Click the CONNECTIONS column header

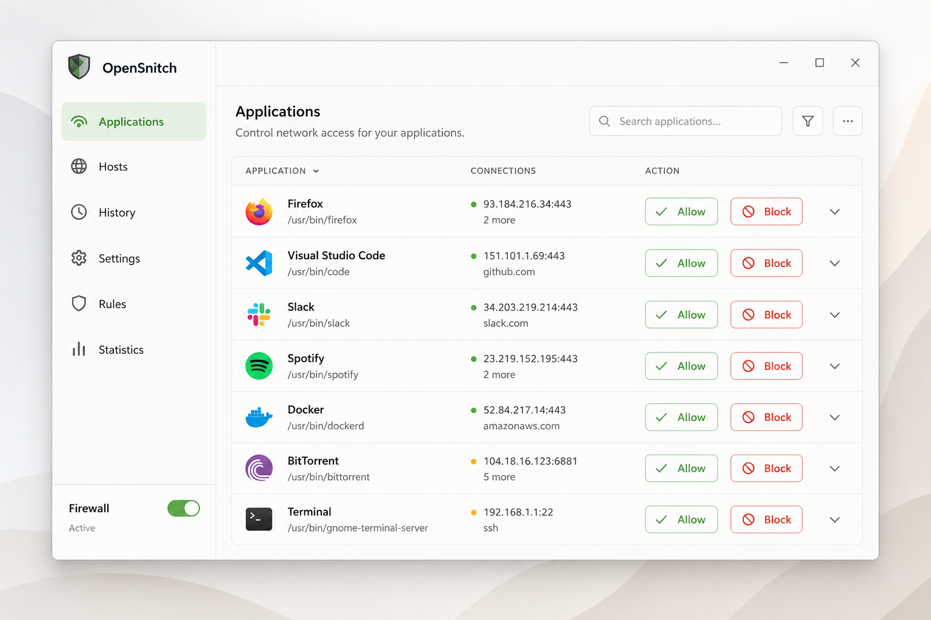(503, 171)
